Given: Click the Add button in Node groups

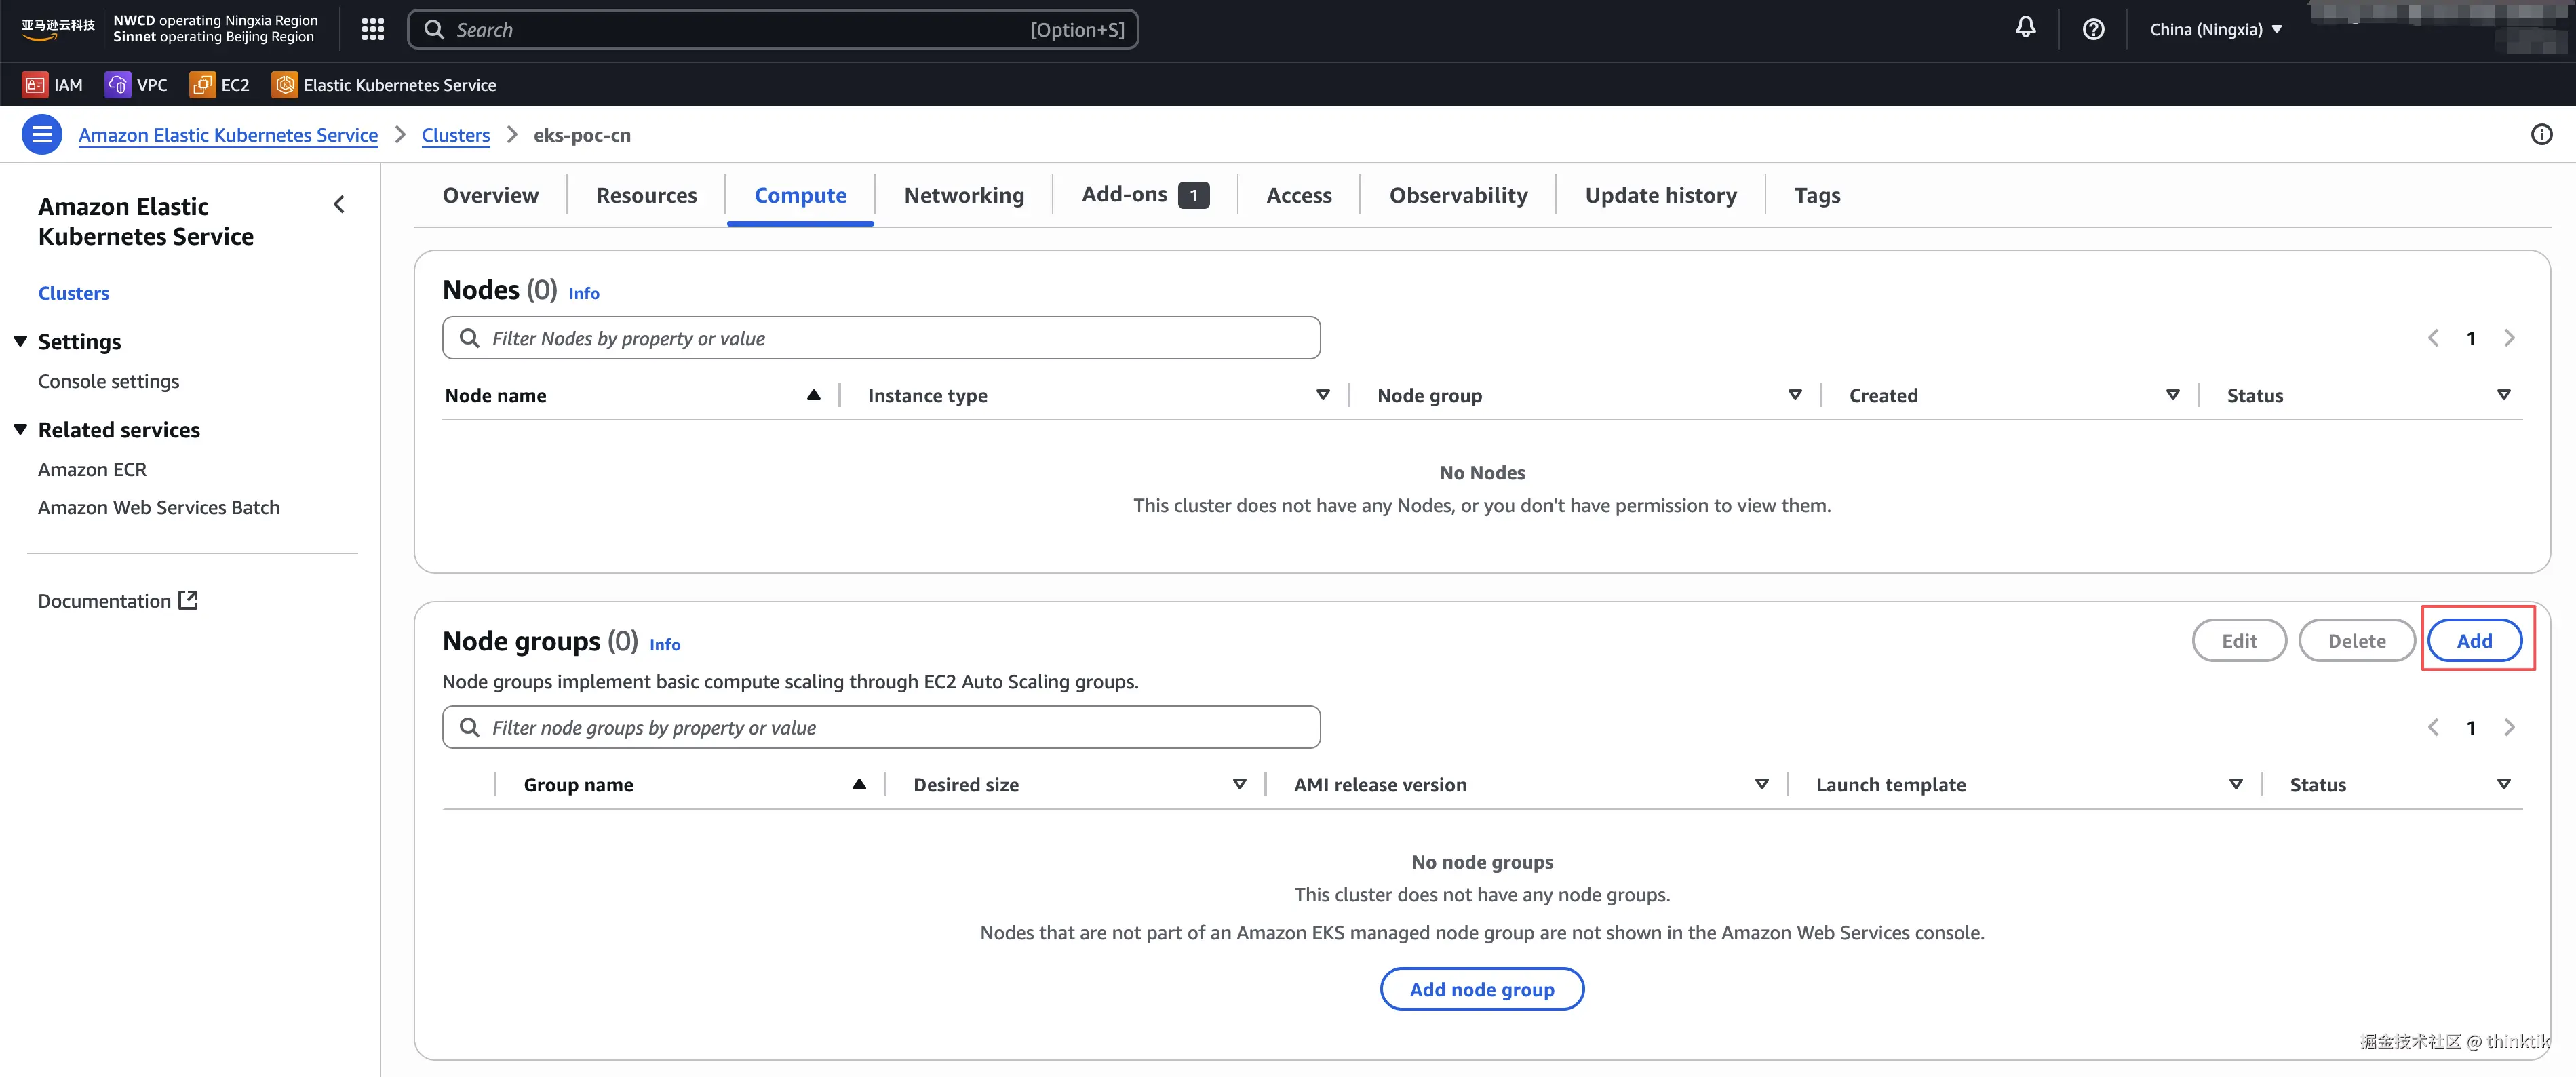Looking at the screenshot, I should 2474,641.
